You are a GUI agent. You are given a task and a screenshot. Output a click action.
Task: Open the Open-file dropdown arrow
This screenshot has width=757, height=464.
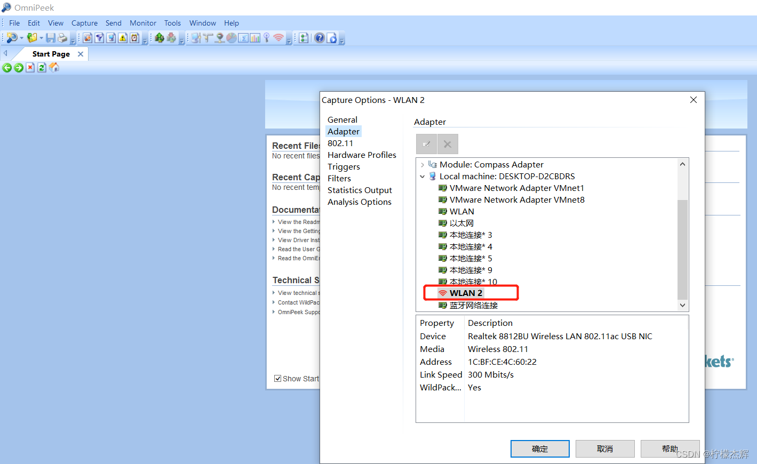[x=41, y=38]
